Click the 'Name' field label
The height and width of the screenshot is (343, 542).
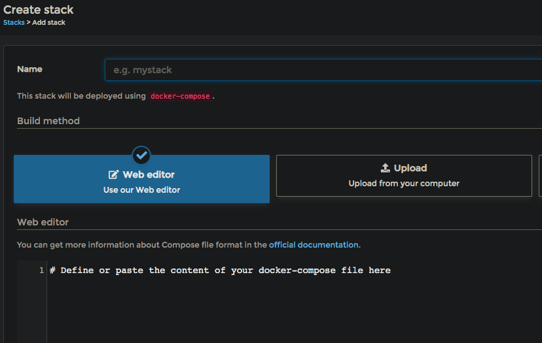[x=29, y=69]
